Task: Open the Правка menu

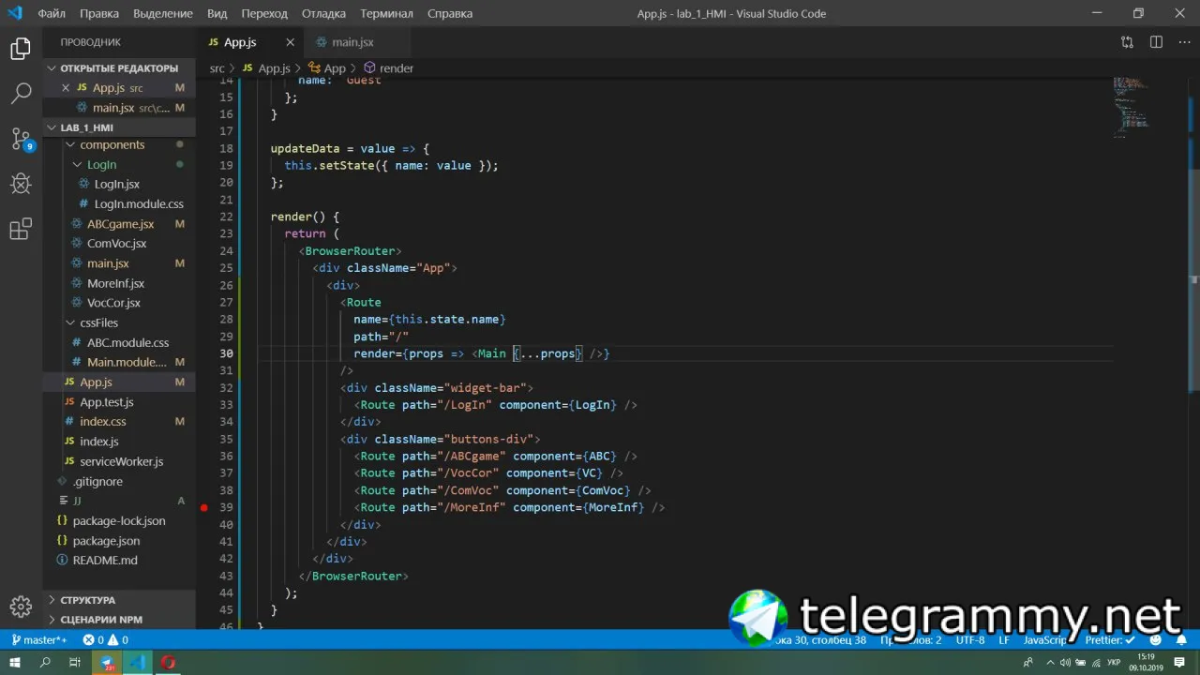Action: [x=99, y=14]
